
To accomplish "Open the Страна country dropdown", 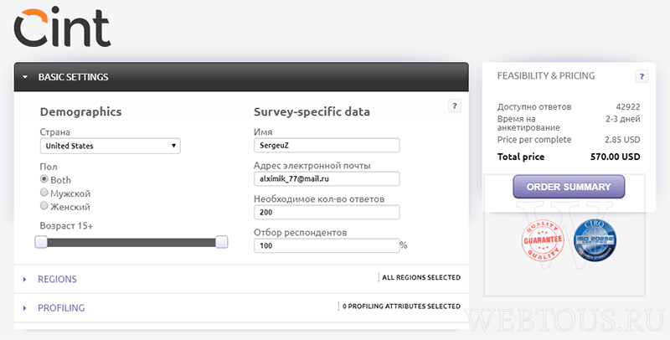I will coord(111,146).
